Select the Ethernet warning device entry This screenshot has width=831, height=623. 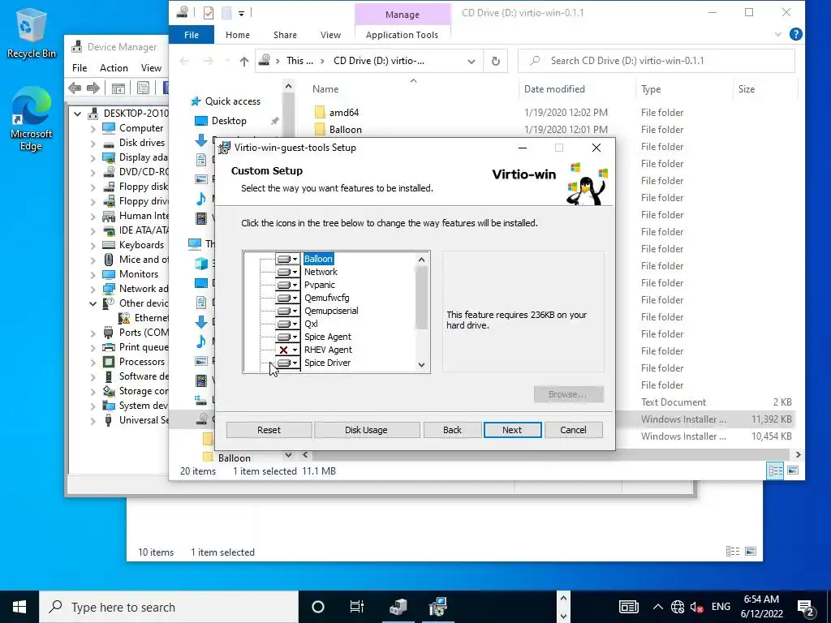pyautogui.click(x=144, y=318)
